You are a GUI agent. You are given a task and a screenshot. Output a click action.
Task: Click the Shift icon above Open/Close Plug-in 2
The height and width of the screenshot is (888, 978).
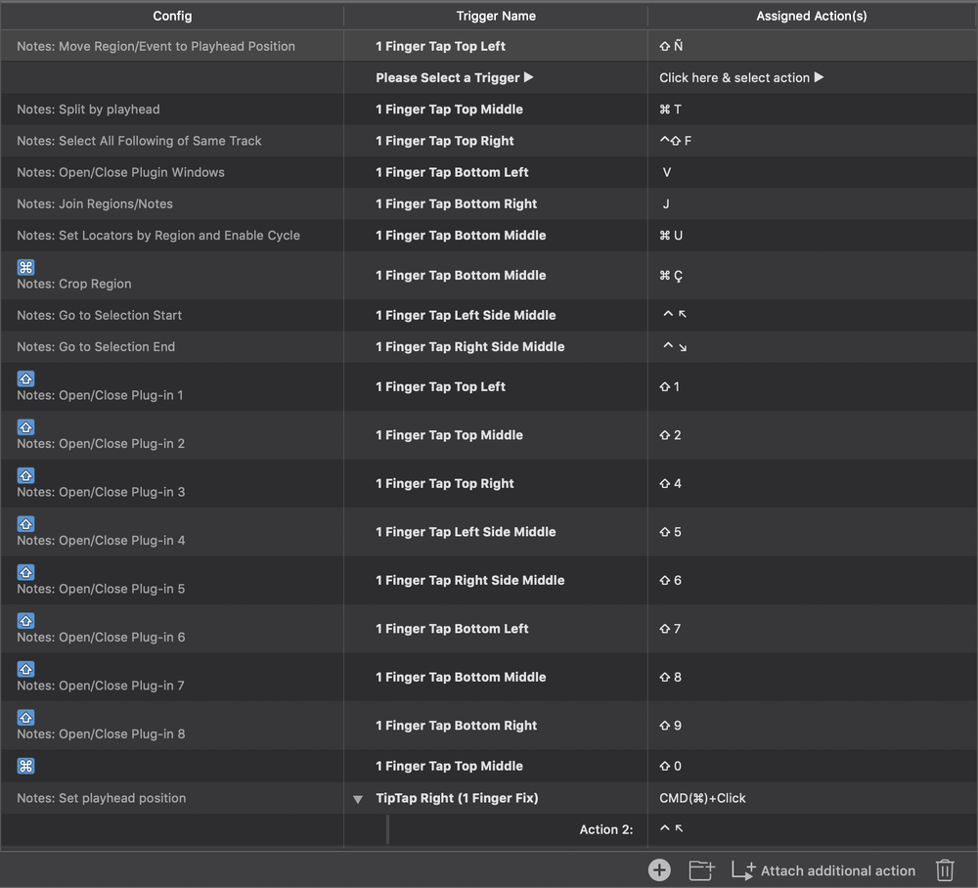[x=25, y=427]
